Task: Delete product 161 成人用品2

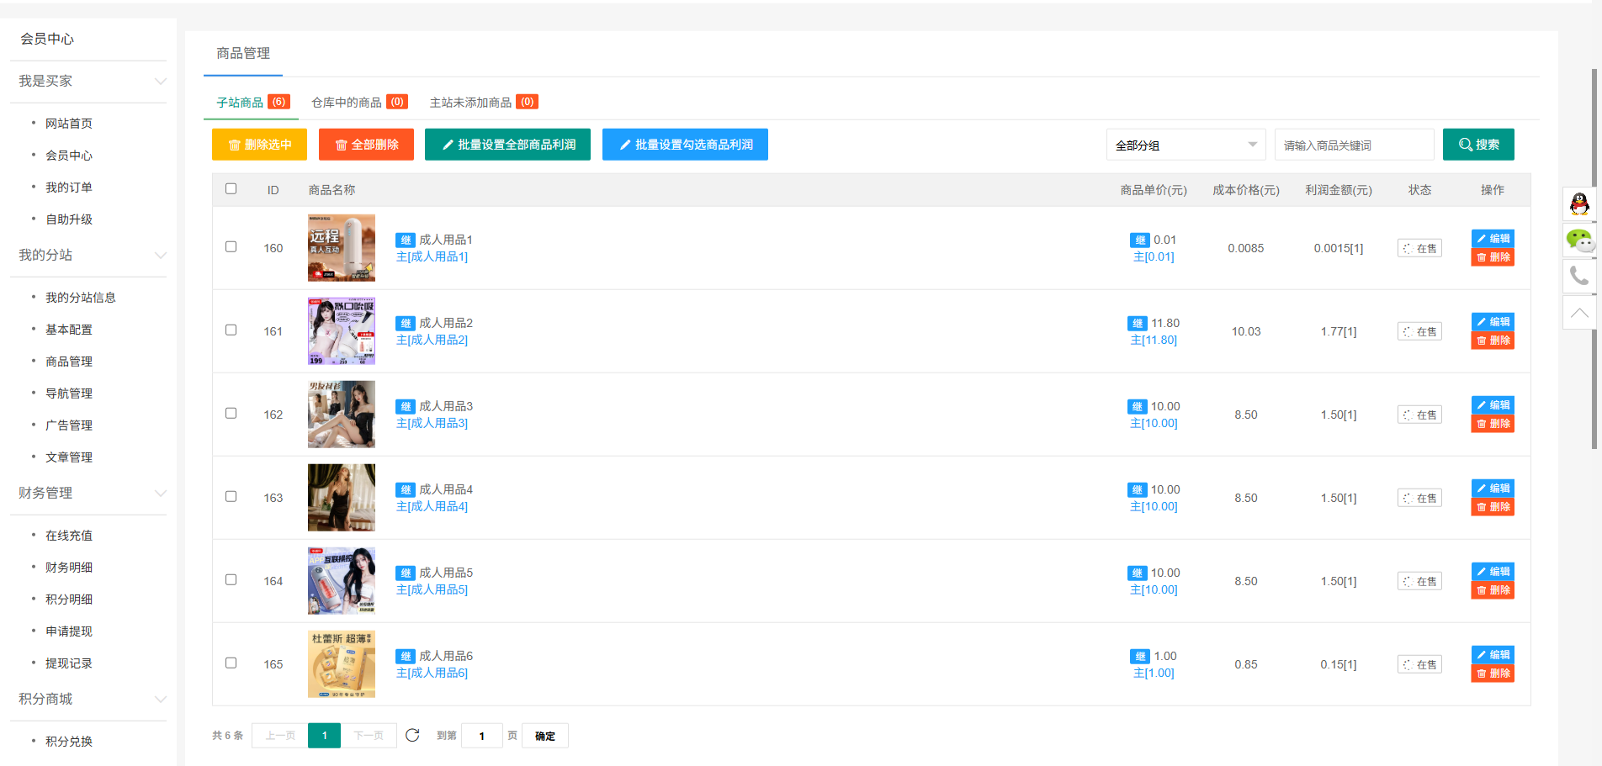Action: pyautogui.click(x=1493, y=341)
